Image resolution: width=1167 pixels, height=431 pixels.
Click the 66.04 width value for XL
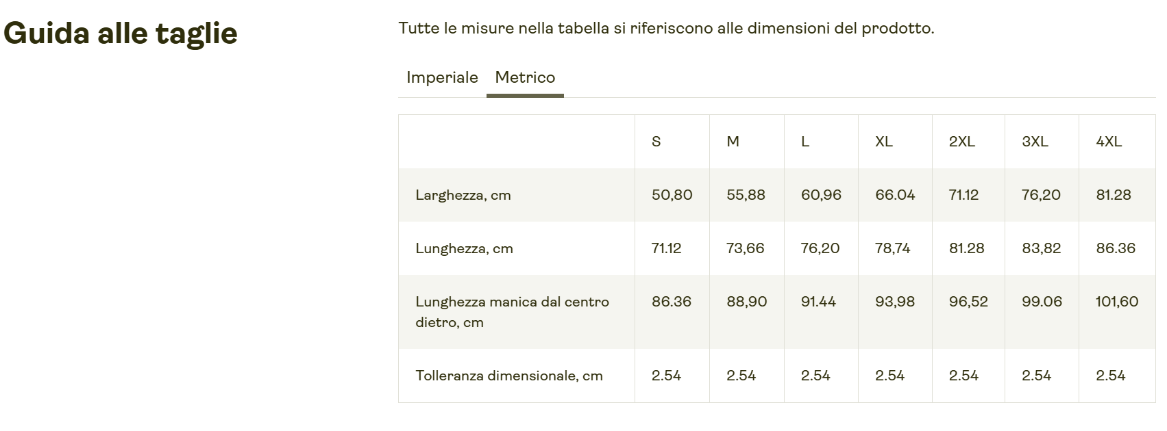(x=895, y=195)
